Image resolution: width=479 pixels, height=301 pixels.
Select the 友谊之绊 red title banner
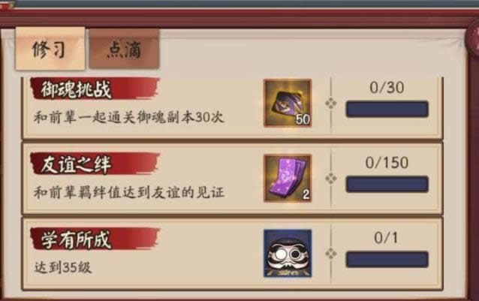pyautogui.click(x=95, y=164)
